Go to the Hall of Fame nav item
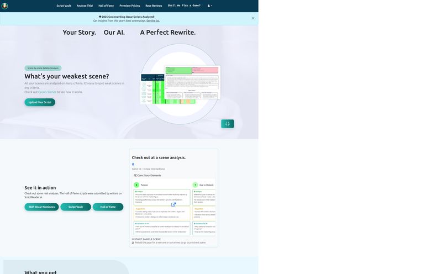 pyautogui.click(x=106, y=6)
